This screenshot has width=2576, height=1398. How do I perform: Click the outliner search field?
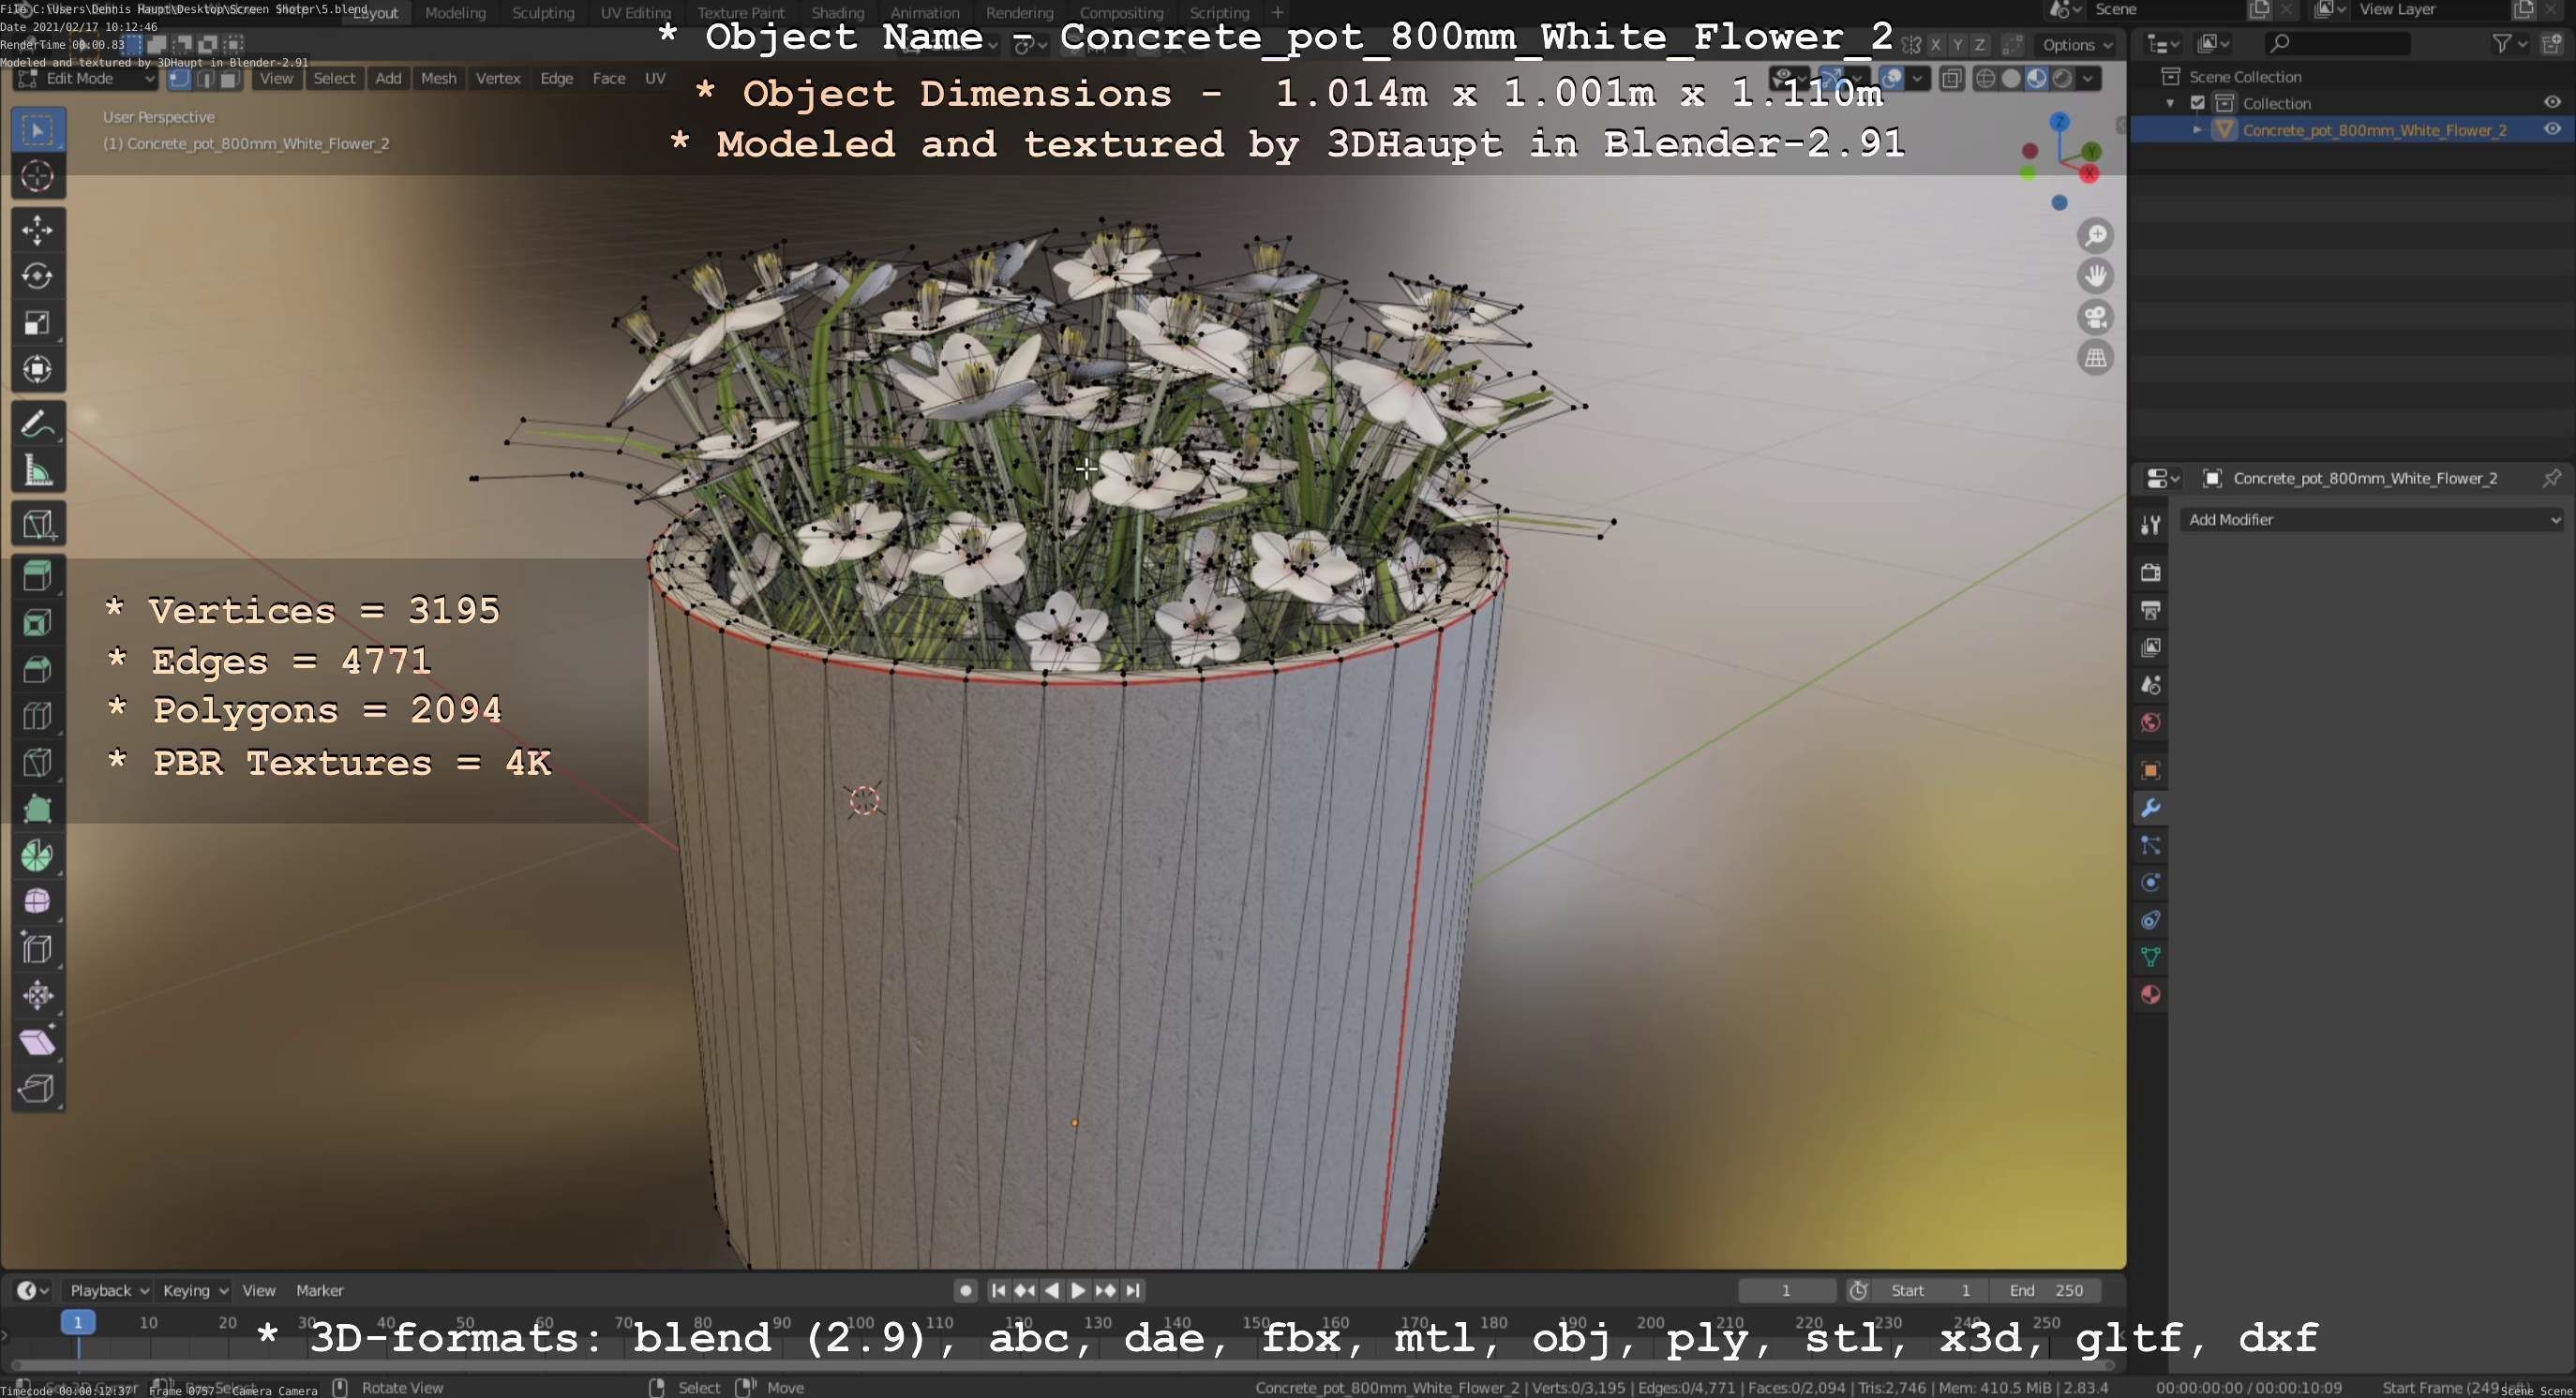(x=2336, y=43)
